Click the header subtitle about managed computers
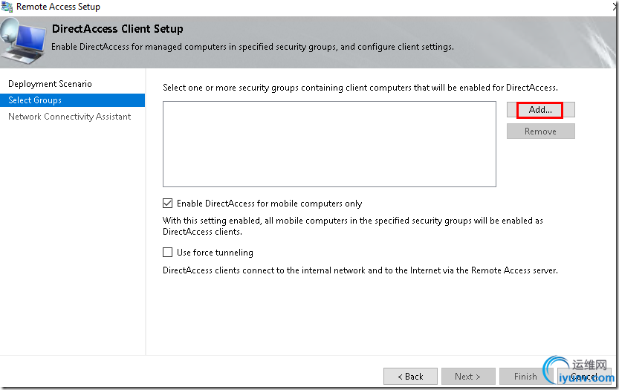The width and height of the screenshot is (619, 390). (253, 46)
